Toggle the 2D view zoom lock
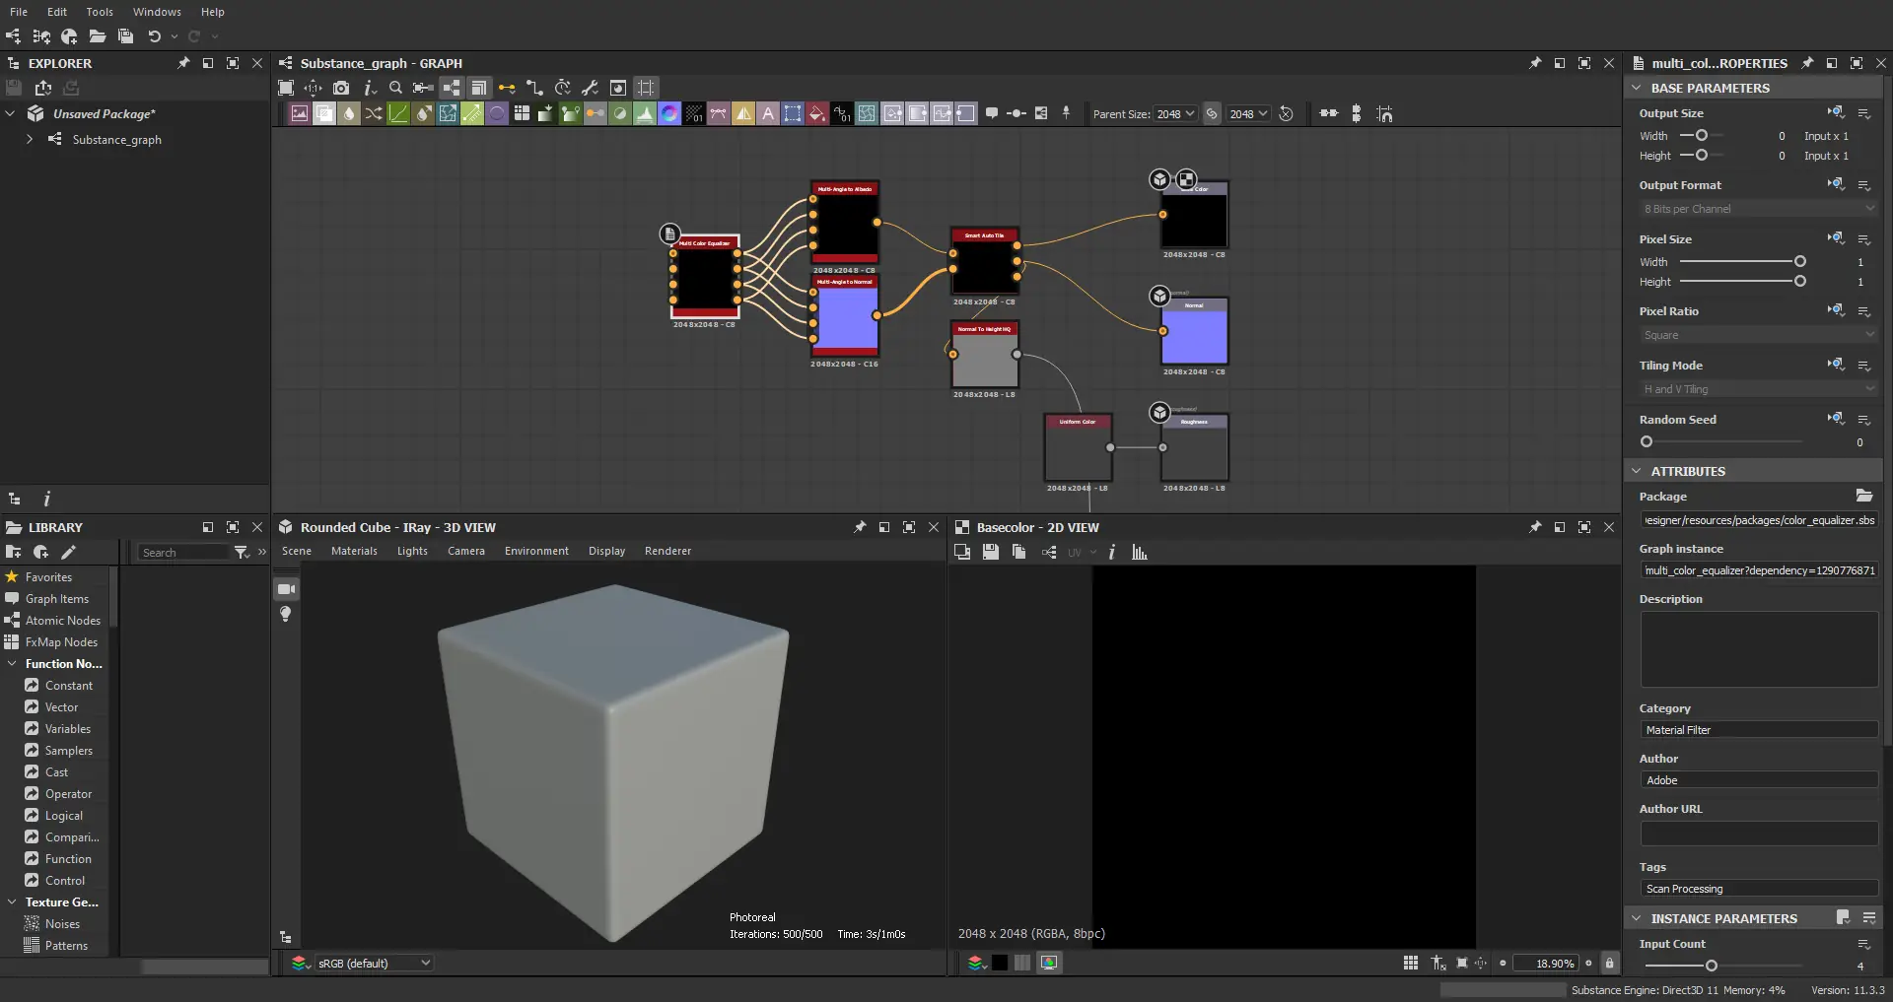This screenshot has width=1893, height=1002. pos(1609,964)
